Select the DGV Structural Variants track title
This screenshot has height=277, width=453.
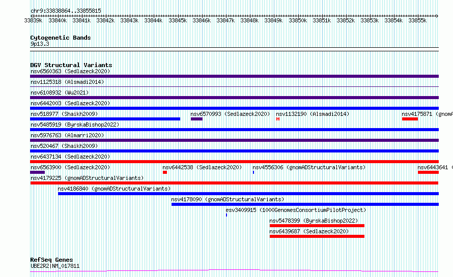(71, 65)
